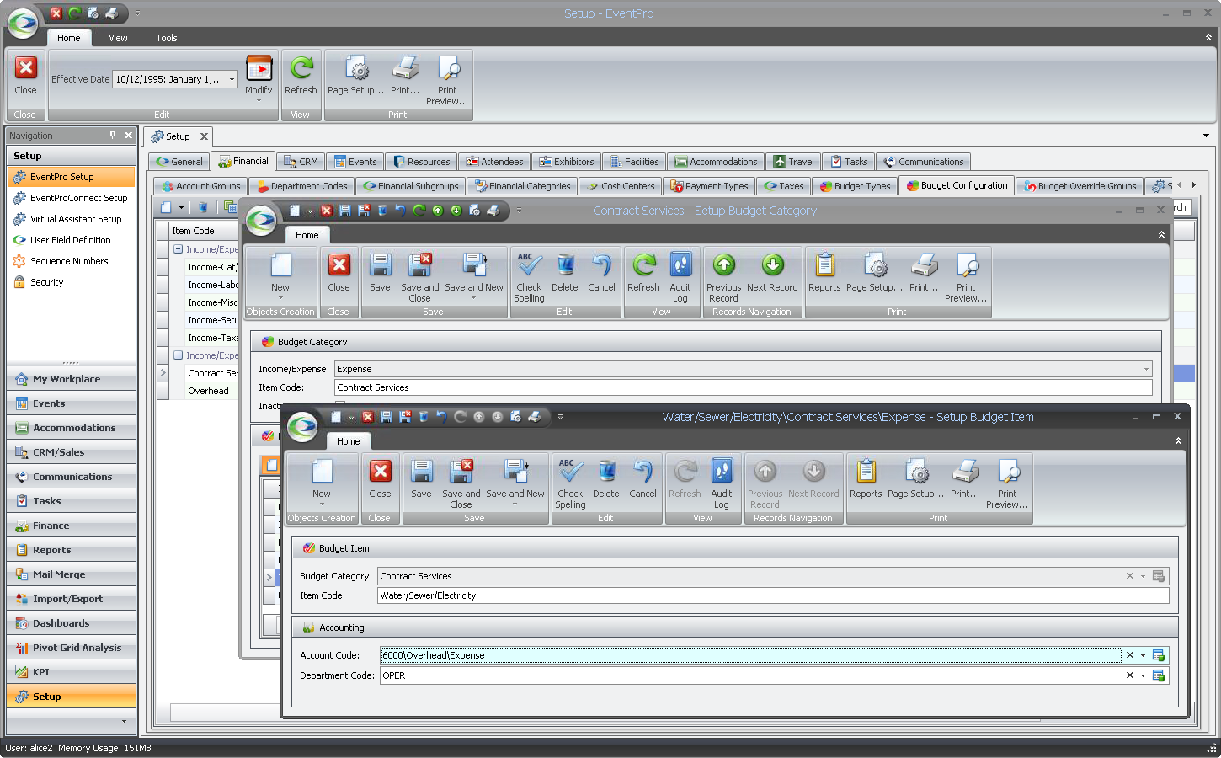Collapse the main Setup window ribbon

1208,37
